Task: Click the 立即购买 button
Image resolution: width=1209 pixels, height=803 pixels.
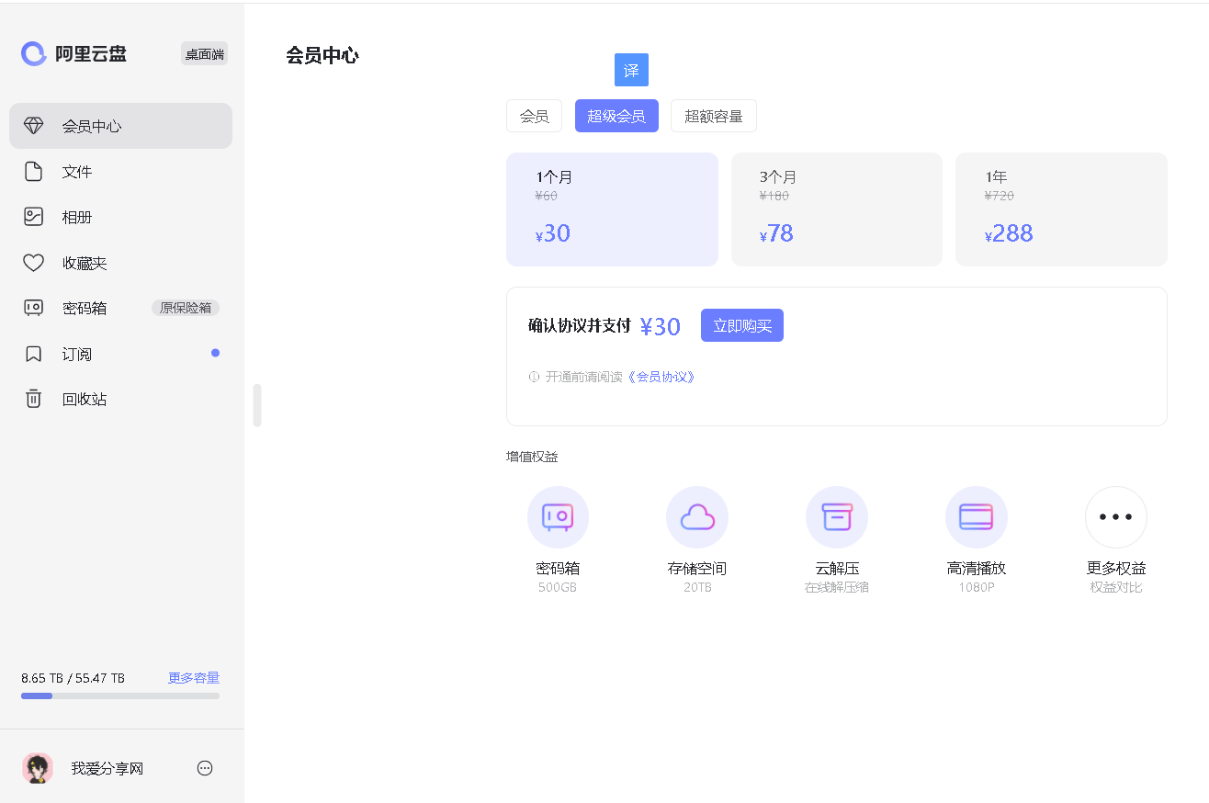Action: [742, 325]
